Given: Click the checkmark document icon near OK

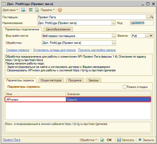Looking at the screenshot, I should click(102, 140).
